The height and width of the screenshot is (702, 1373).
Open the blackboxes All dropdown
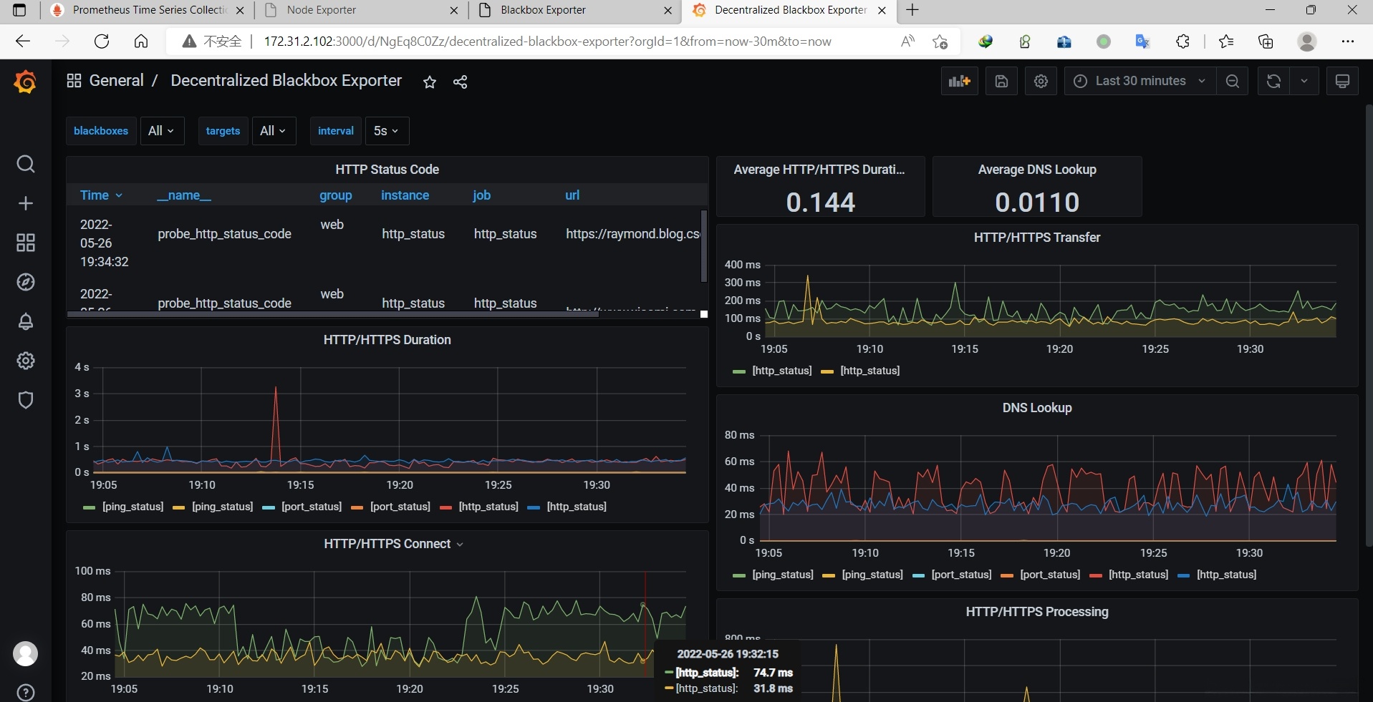coord(162,131)
